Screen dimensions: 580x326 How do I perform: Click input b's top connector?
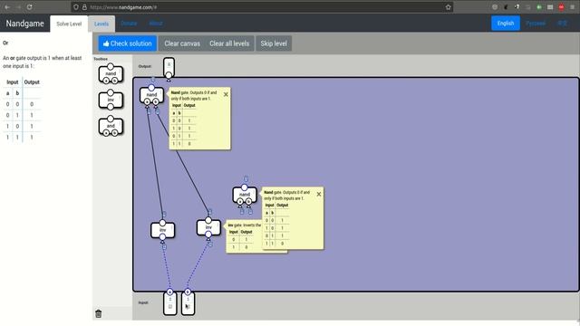(x=188, y=292)
